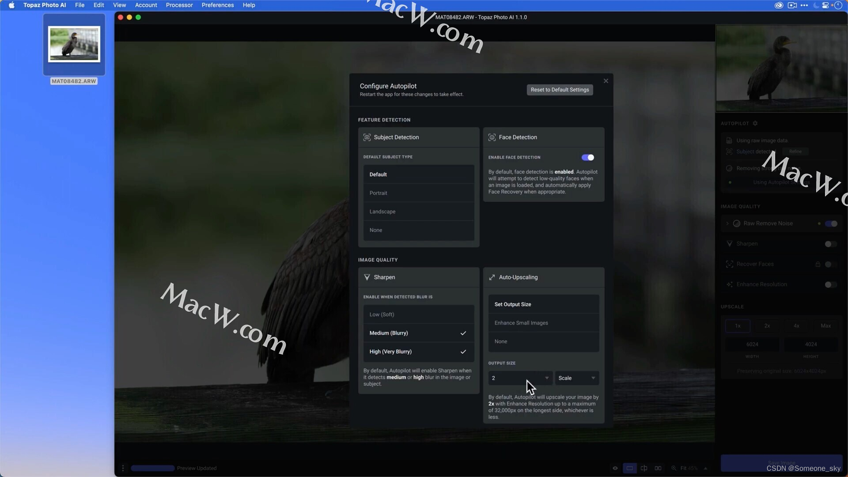Screen dimensions: 848x477
Task: Toggle original preview eye icon
Action: [615, 468]
